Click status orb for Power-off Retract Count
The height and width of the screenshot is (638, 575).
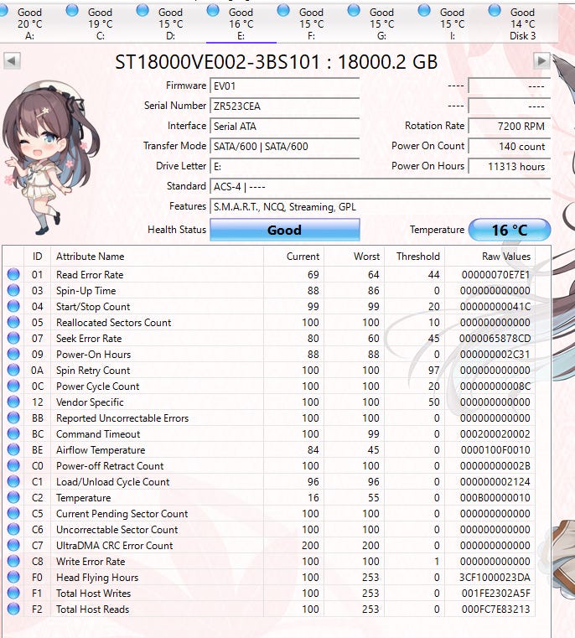pos(13,465)
